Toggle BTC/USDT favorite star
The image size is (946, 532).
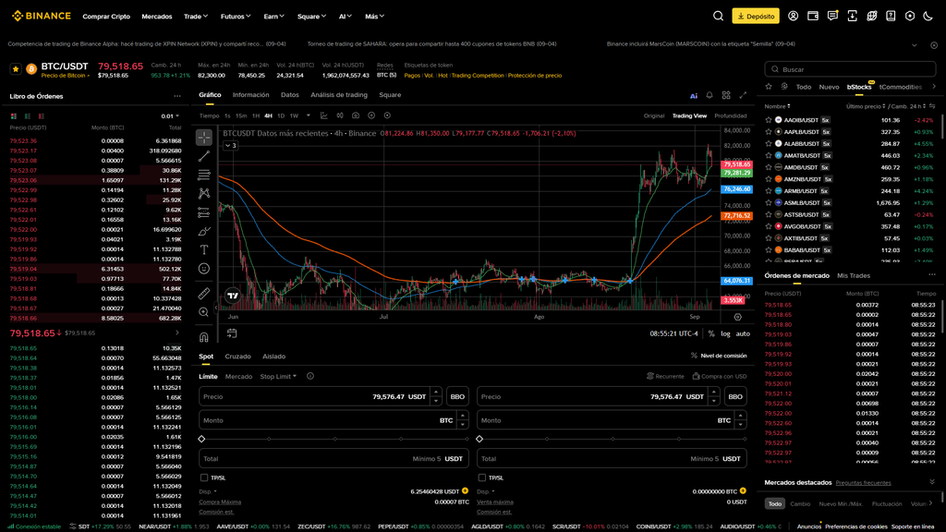(x=16, y=69)
